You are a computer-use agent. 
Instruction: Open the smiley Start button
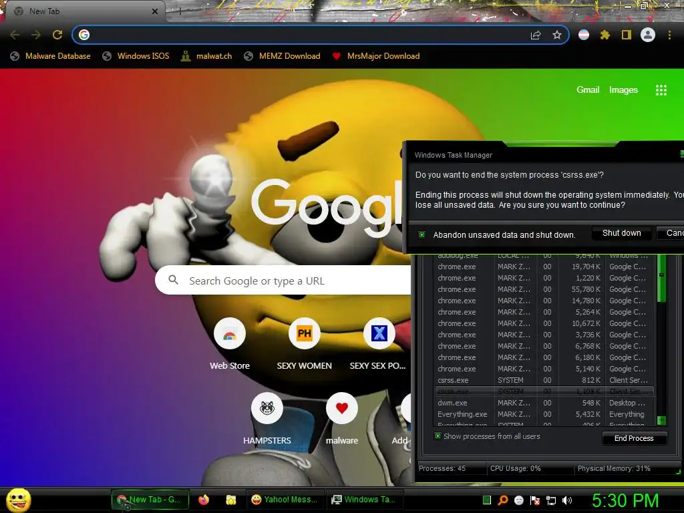[x=19, y=500]
